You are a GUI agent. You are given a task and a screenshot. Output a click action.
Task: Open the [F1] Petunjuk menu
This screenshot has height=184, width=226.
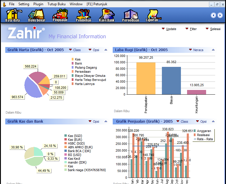coord(97,4)
